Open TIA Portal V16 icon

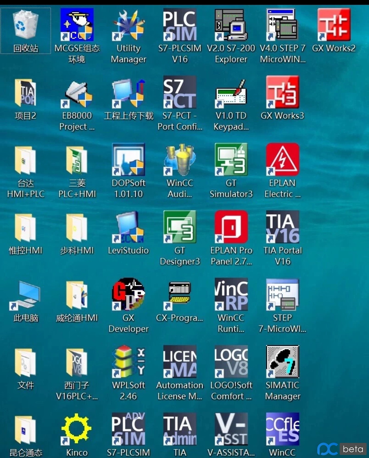(x=282, y=227)
